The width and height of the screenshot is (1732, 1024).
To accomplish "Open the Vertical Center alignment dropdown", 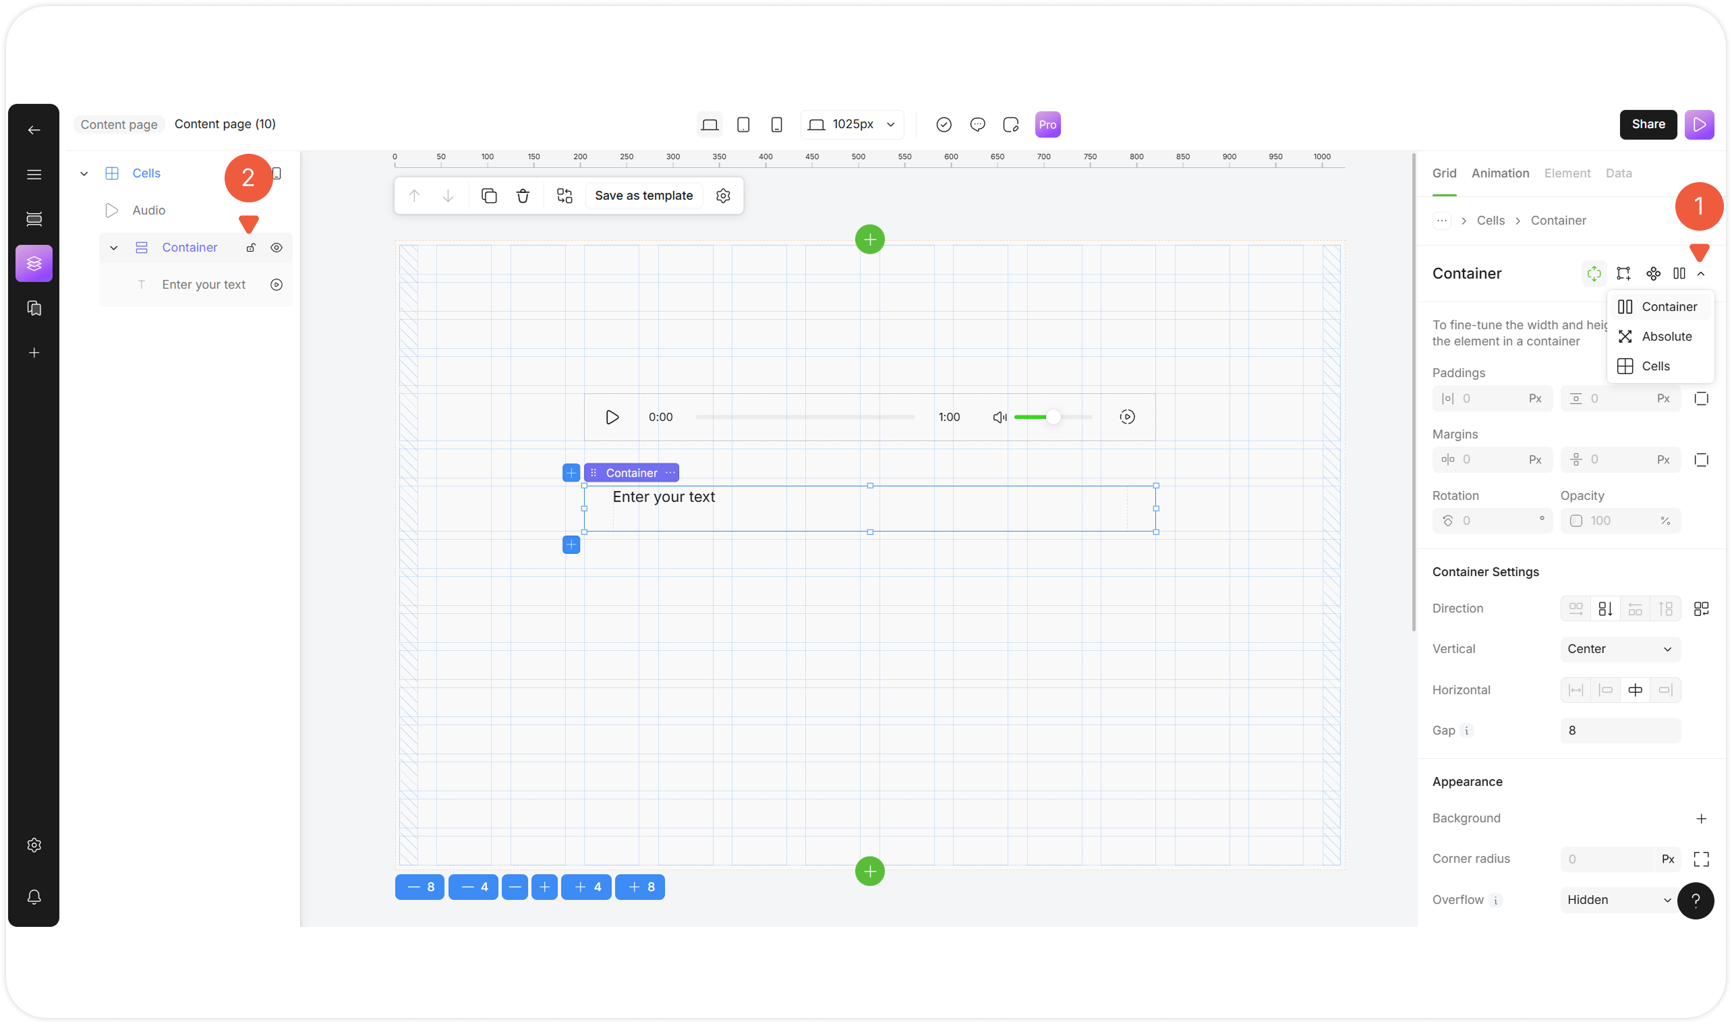I will click(1619, 650).
